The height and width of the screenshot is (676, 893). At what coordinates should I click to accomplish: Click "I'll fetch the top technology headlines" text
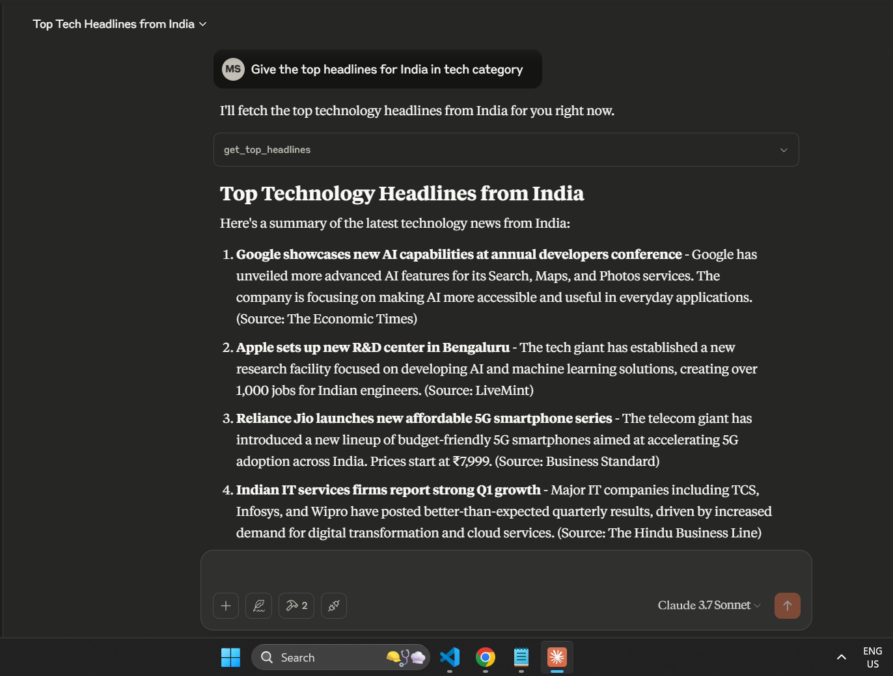coord(417,111)
